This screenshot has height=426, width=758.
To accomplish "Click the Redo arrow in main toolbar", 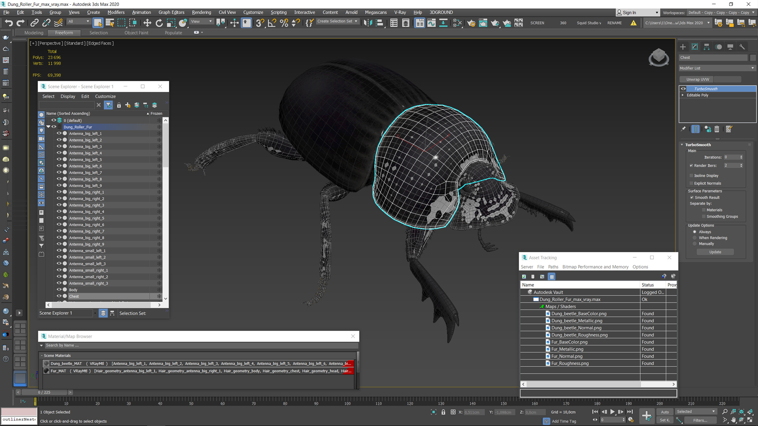I will pyautogui.click(x=21, y=23).
